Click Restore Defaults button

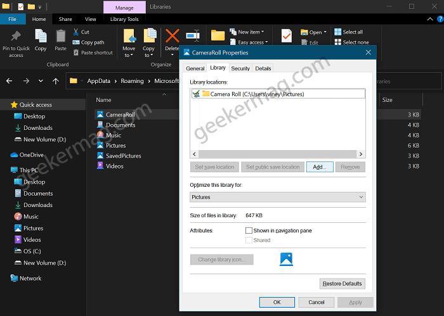pyautogui.click(x=342, y=284)
